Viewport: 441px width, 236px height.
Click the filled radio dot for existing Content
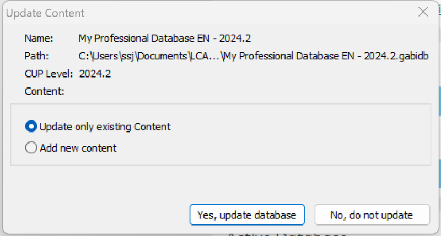click(x=31, y=127)
